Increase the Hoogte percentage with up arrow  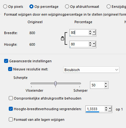(90, 43)
